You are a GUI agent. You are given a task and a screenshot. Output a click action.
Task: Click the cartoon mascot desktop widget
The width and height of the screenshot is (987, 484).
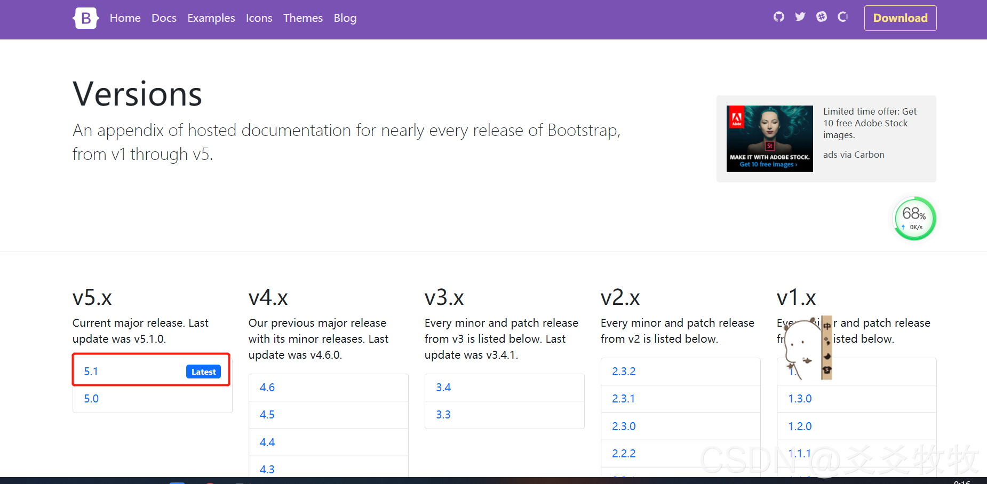[807, 348]
